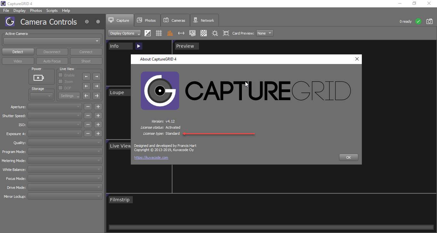Decrease Aperture with minus button
Screen dimensions: 437x233
pyautogui.click(x=88, y=107)
